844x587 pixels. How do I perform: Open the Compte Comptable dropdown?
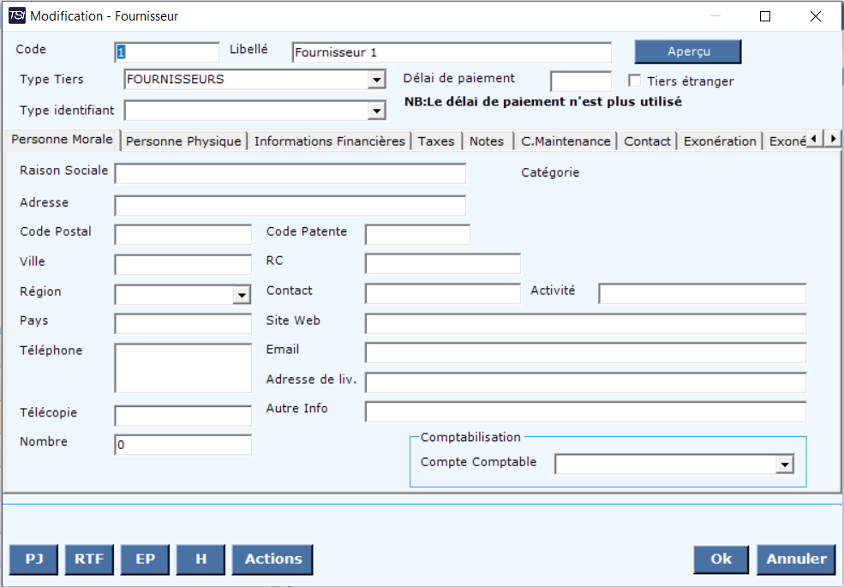pyautogui.click(x=783, y=464)
